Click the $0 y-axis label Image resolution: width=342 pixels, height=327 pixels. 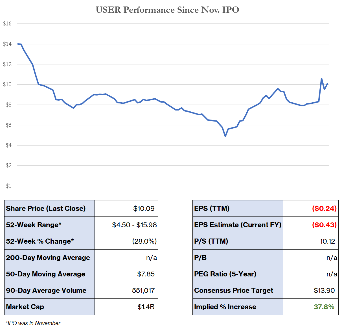(x=9, y=186)
